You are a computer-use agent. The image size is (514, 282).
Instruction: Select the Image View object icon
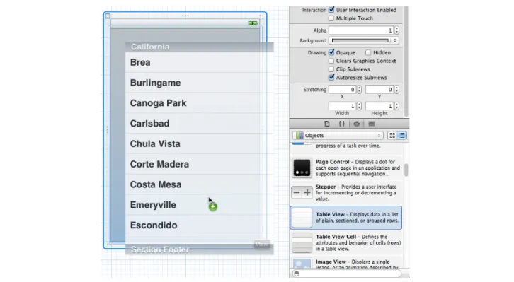(x=302, y=264)
